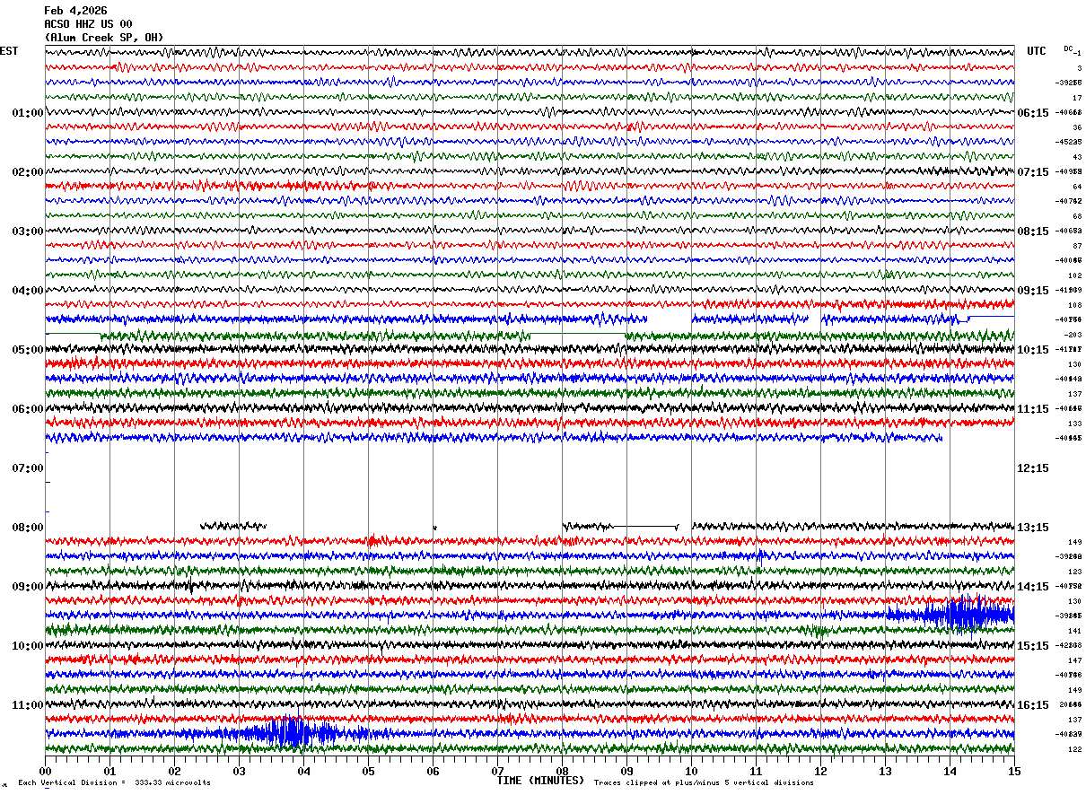Click minute tick label 15 on time axis
This screenshot has width=1086, height=795.
click(1014, 771)
